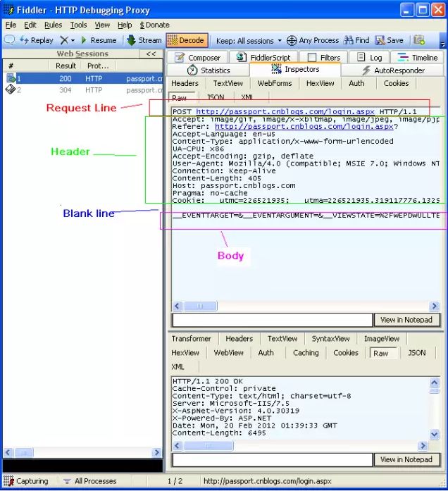
Task: Click the $ Donate menu item
Action: pyautogui.click(x=154, y=25)
